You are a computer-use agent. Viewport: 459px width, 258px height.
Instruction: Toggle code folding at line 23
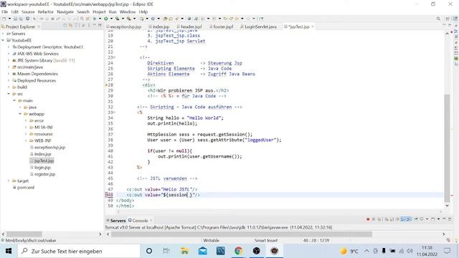coord(114,57)
